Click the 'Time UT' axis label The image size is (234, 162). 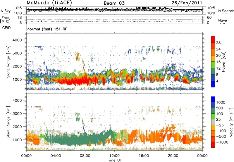(114, 160)
